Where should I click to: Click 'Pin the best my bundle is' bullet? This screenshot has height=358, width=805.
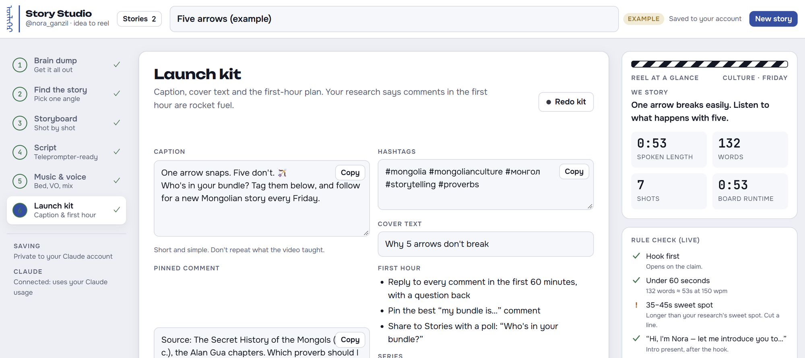coord(464,311)
